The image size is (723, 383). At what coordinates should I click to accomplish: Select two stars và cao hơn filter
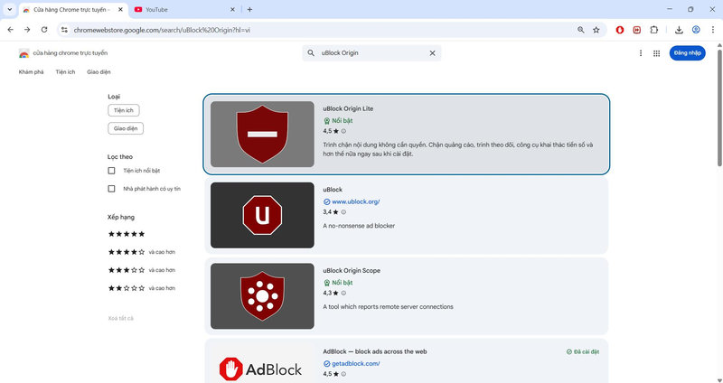(142, 288)
